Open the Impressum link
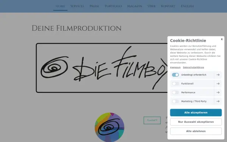Image resolution: width=227 pixels, height=142 pixels. point(175,67)
